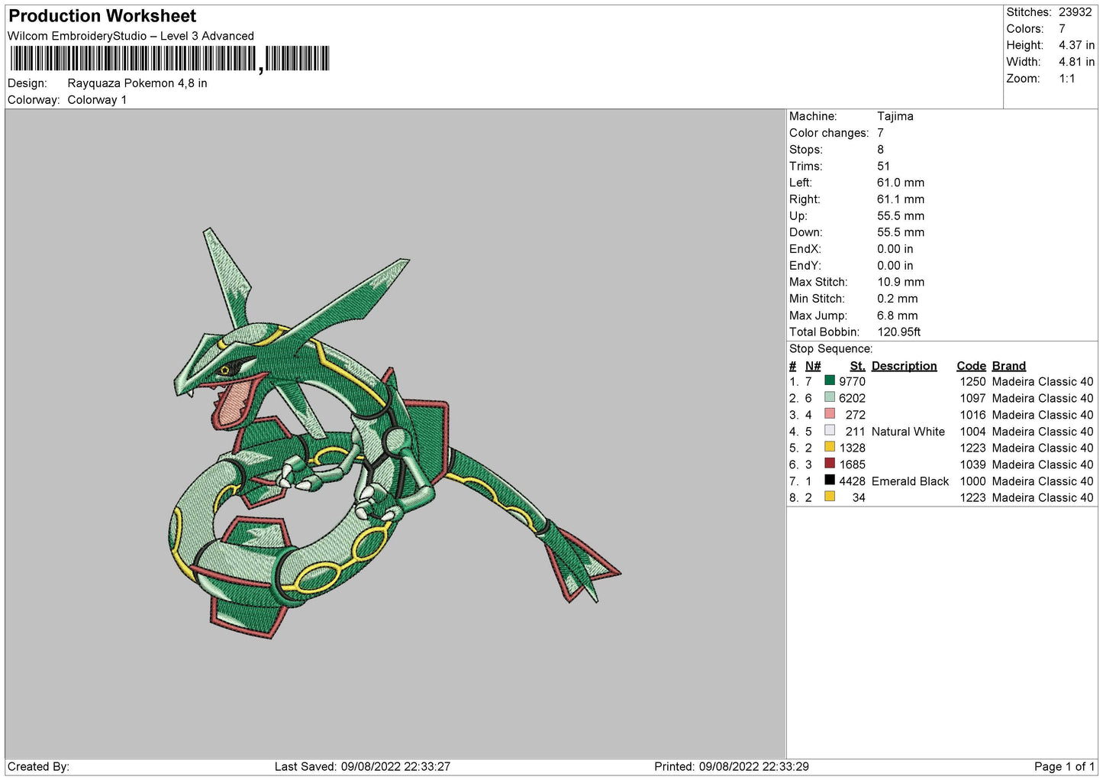Click thread code 1097 in row 2
Screen dimensions: 1103x780
click(972, 398)
